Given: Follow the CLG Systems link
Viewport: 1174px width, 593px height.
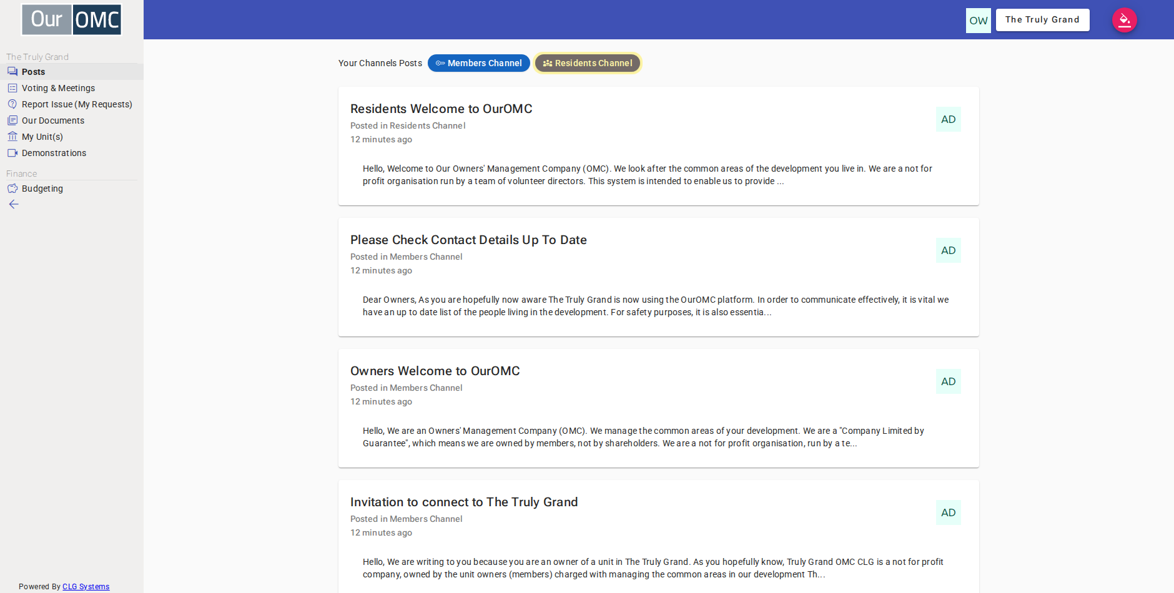Looking at the screenshot, I should click(86, 587).
